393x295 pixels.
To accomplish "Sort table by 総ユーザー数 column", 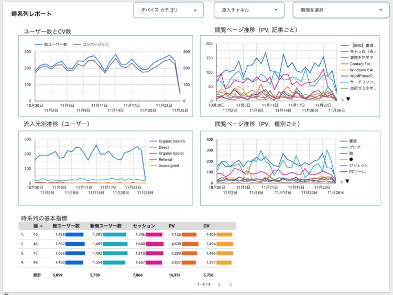I will [x=66, y=226].
